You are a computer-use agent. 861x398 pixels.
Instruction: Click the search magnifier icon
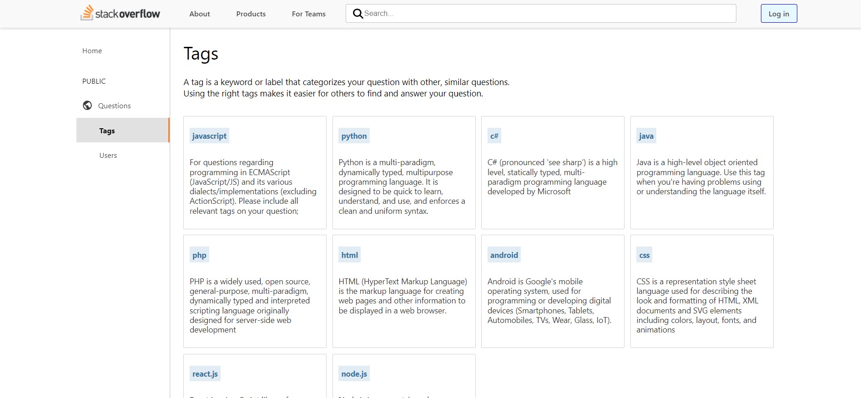(358, 14)
